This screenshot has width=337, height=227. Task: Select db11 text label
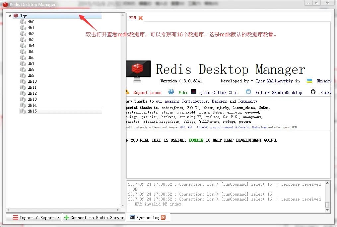pos(32,87)
